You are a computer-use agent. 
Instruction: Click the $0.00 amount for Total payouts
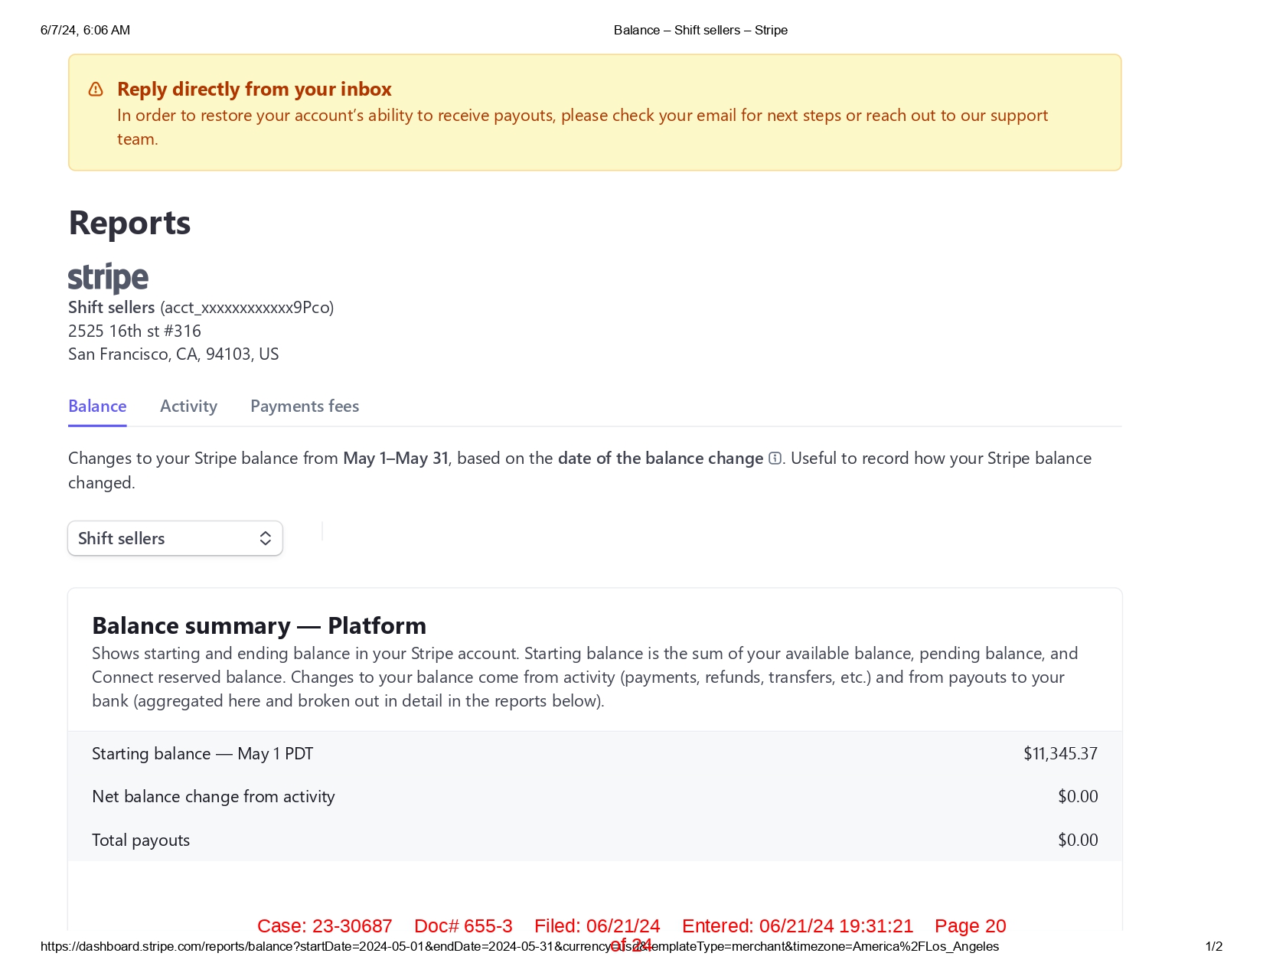[x=1078, y=841]
